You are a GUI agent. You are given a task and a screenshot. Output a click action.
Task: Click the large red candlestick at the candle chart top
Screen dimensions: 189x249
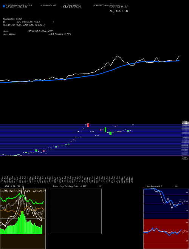(88, 125)
